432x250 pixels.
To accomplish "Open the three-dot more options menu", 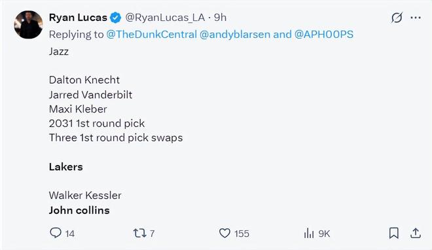I will coord(416,18).
